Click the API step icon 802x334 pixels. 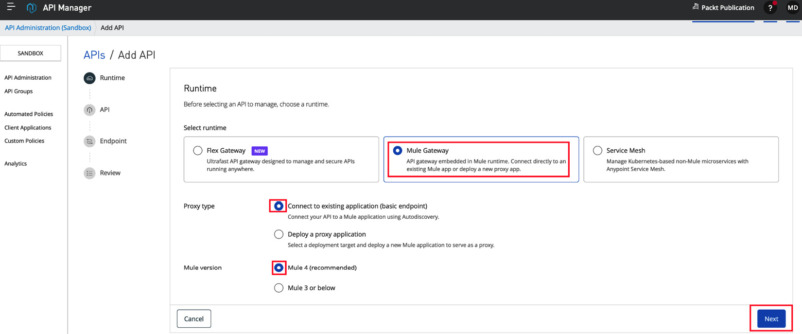click(89, 110)
